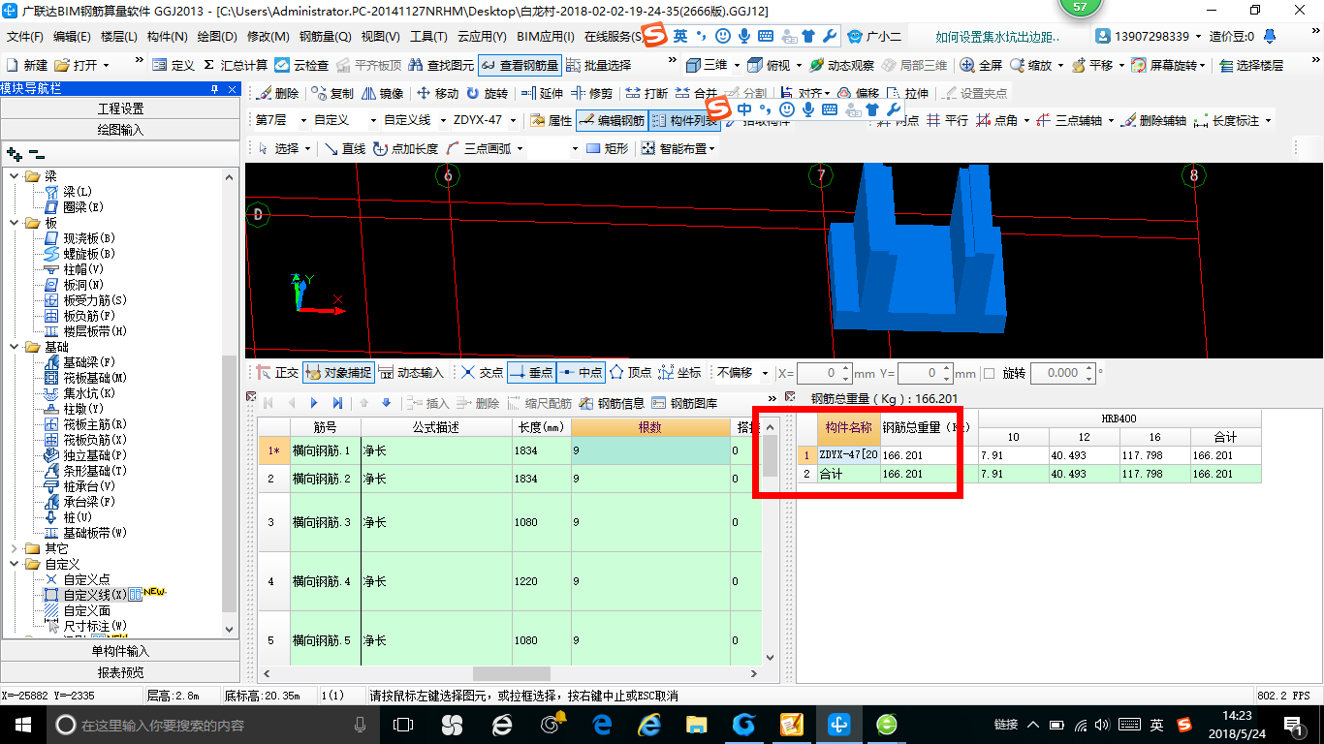Image resolution: width=1324 pixels, height=744 pixels.
Task: Toggle 垂点 perpendicular snap
Action: (x=531, y=372)
